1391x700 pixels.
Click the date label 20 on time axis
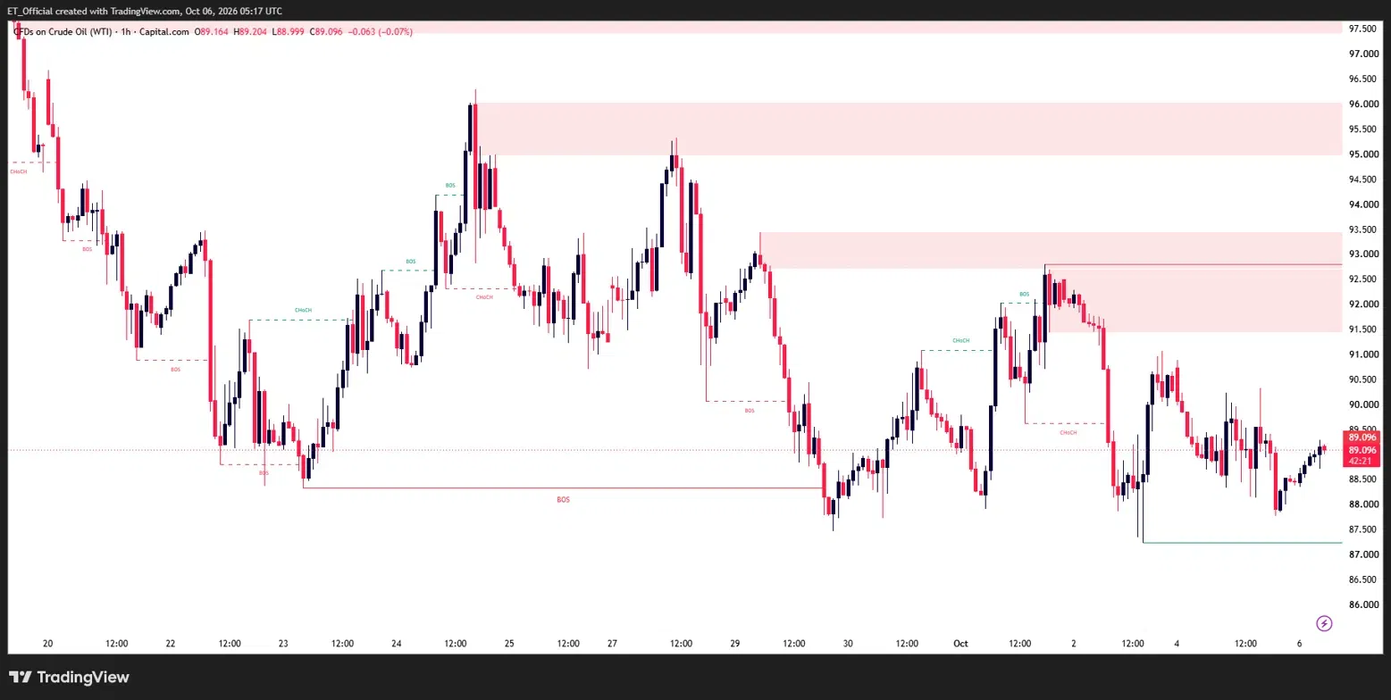coord(48,643)
